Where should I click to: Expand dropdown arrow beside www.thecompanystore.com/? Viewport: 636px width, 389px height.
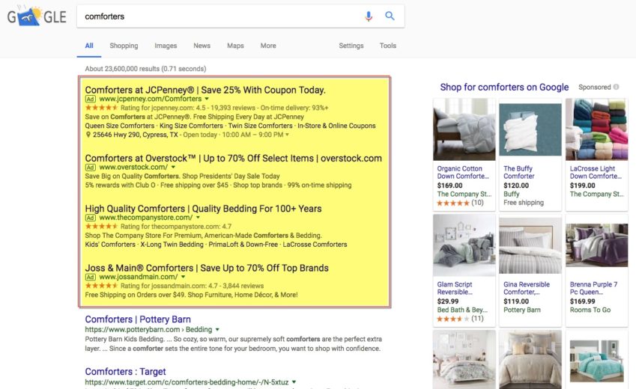(198, 218)
